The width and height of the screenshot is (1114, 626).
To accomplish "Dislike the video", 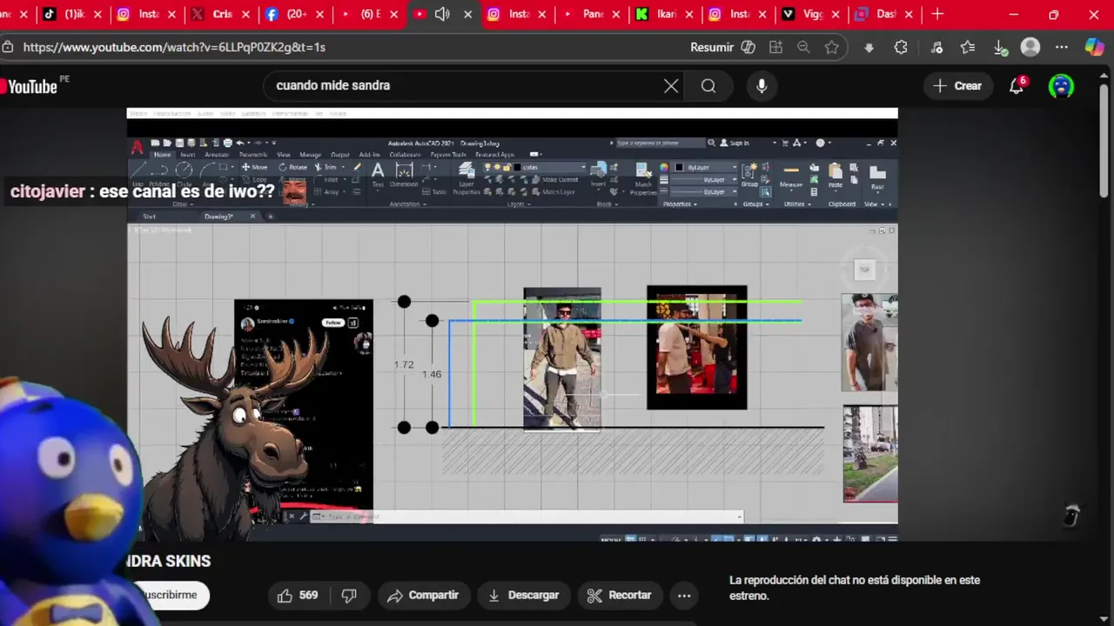I will point(349,596).
